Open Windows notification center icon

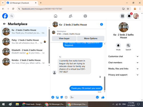[x=138, y=104]
